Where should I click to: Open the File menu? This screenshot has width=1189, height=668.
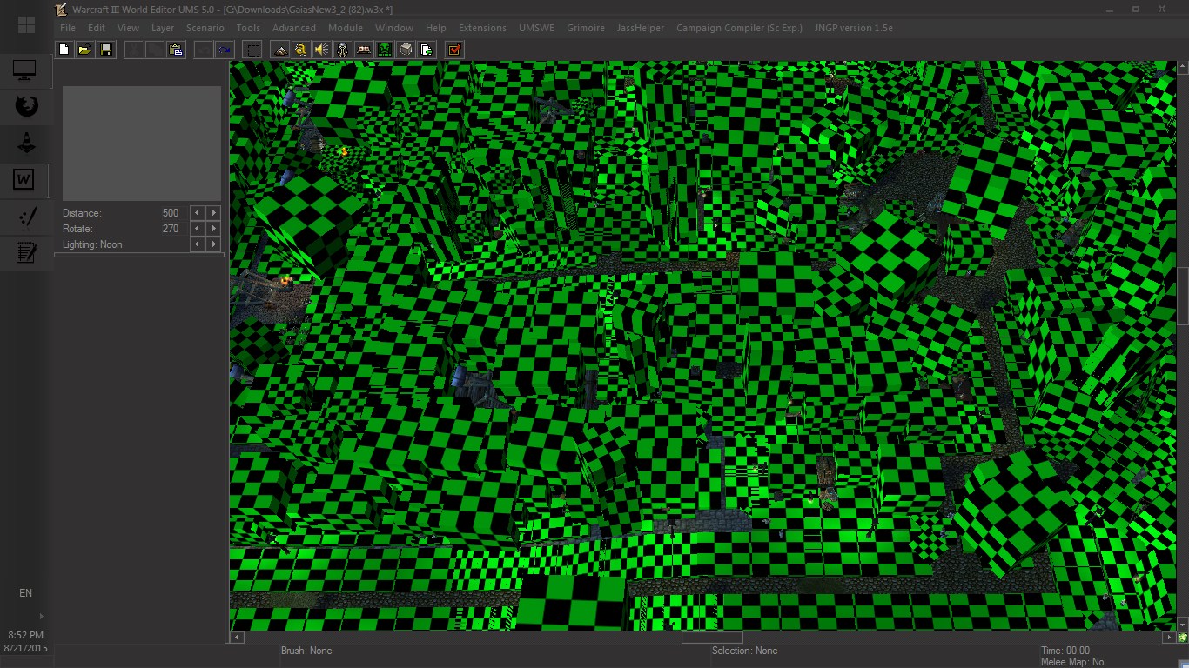pos(68,28)
